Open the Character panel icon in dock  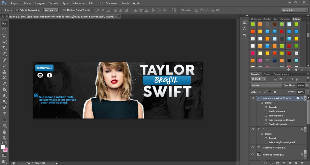245,29
